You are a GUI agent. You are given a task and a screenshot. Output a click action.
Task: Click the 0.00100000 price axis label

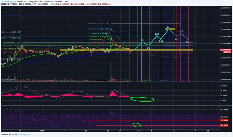pos(226,44)
